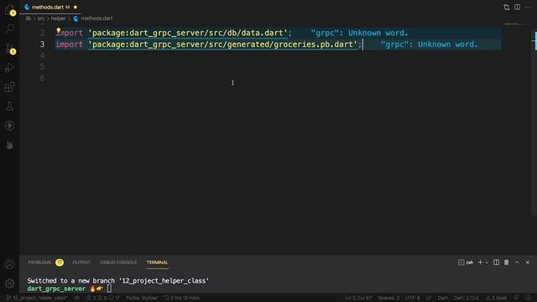537x302 pixels.
Task: Change language mode via 'Dart' status item
Action: coord(442,298)
